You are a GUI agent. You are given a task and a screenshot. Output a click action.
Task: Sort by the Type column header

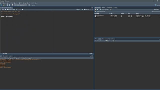pos(111,13)
